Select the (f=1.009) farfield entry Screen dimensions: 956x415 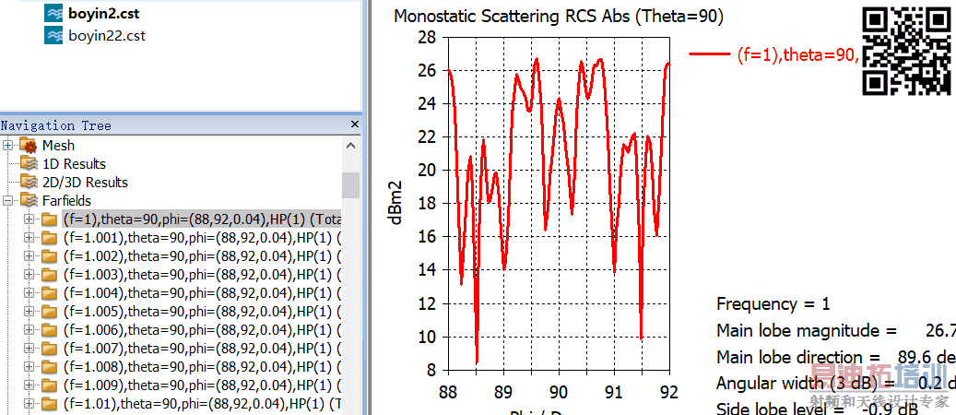coord(202,385)
